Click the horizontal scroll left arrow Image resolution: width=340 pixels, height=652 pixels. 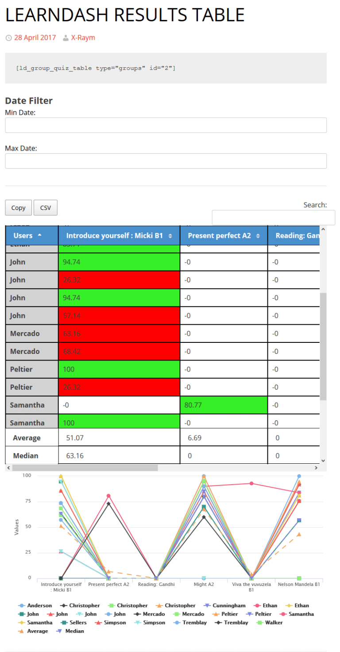(x=9, y=468)
